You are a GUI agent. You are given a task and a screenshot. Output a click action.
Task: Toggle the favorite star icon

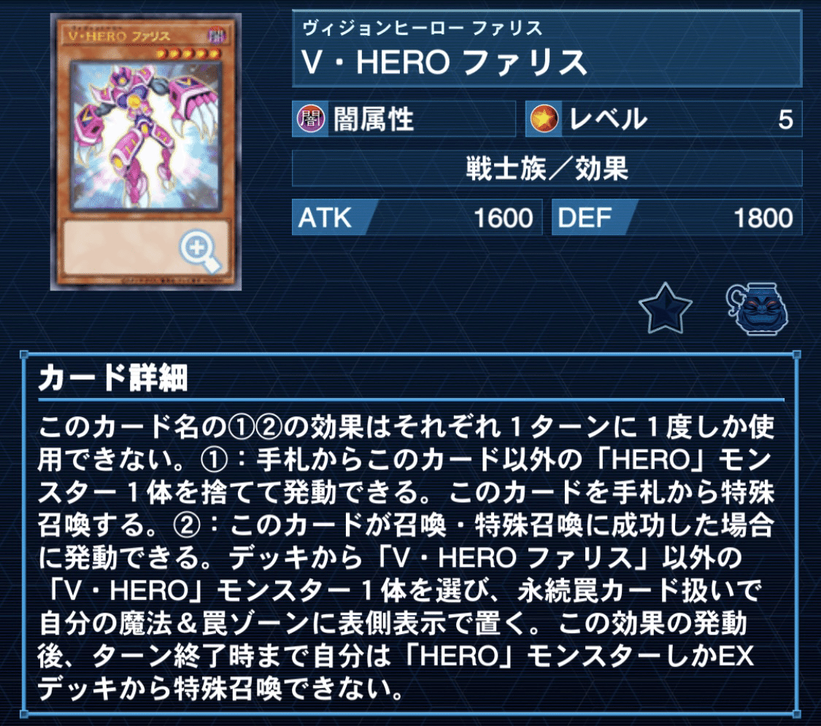click(x=665, y=309)
